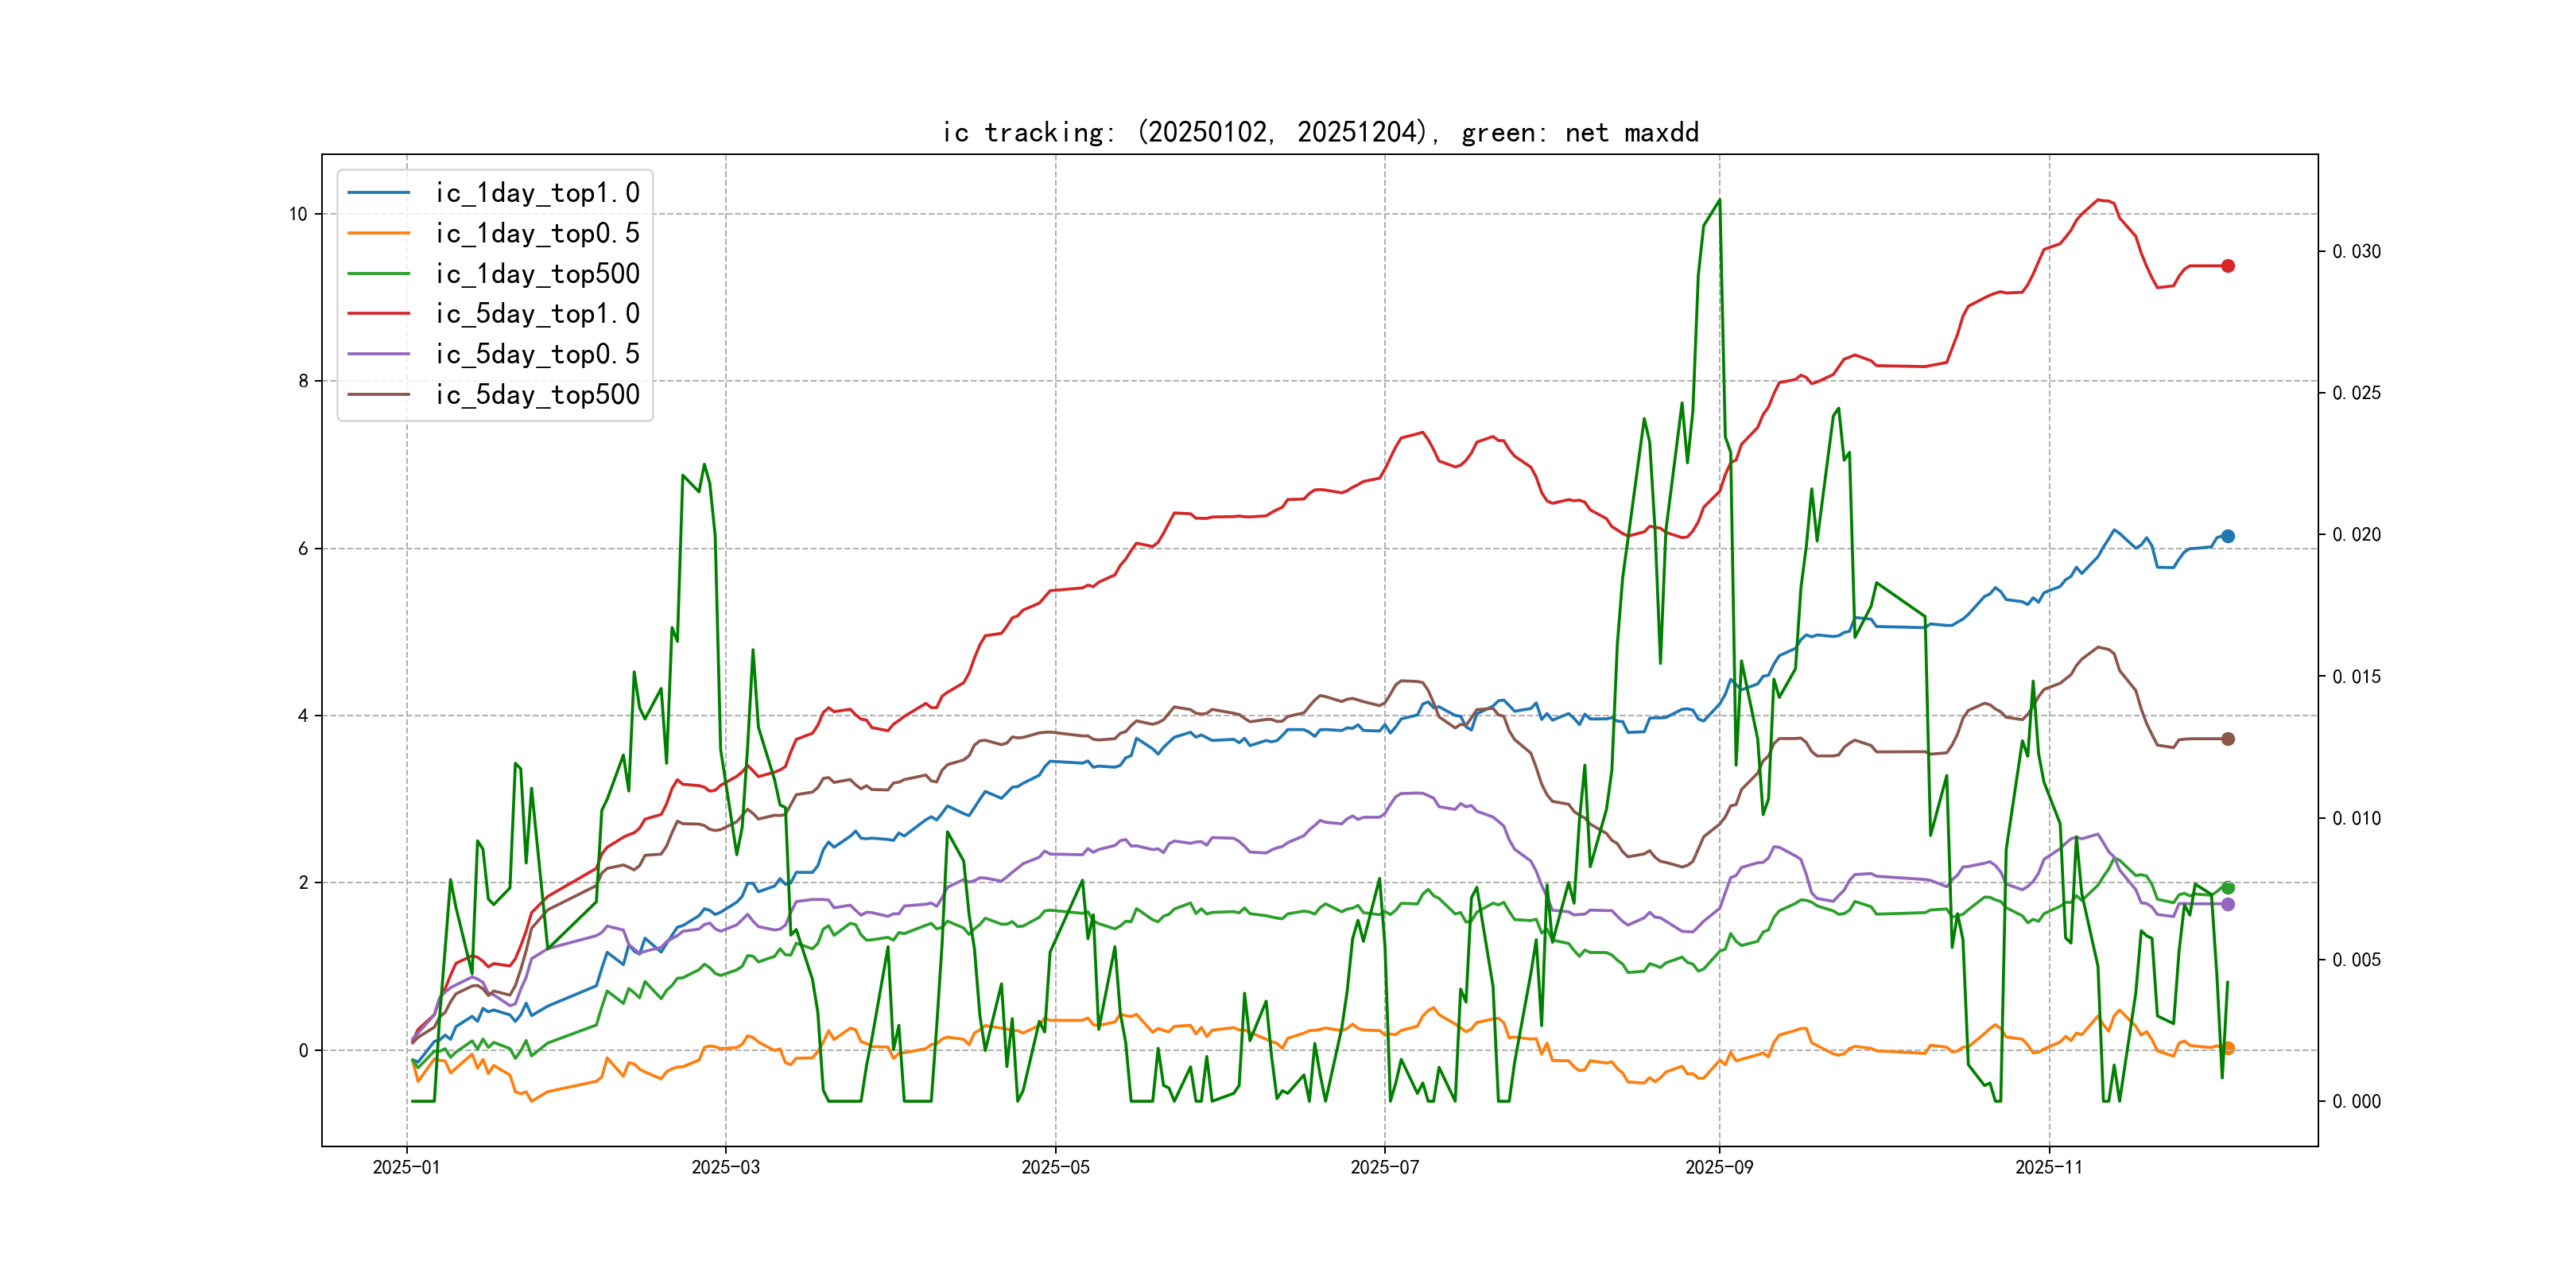
Task: Click the 2025-01 x-axis tick label
Action: [406, 1167]
